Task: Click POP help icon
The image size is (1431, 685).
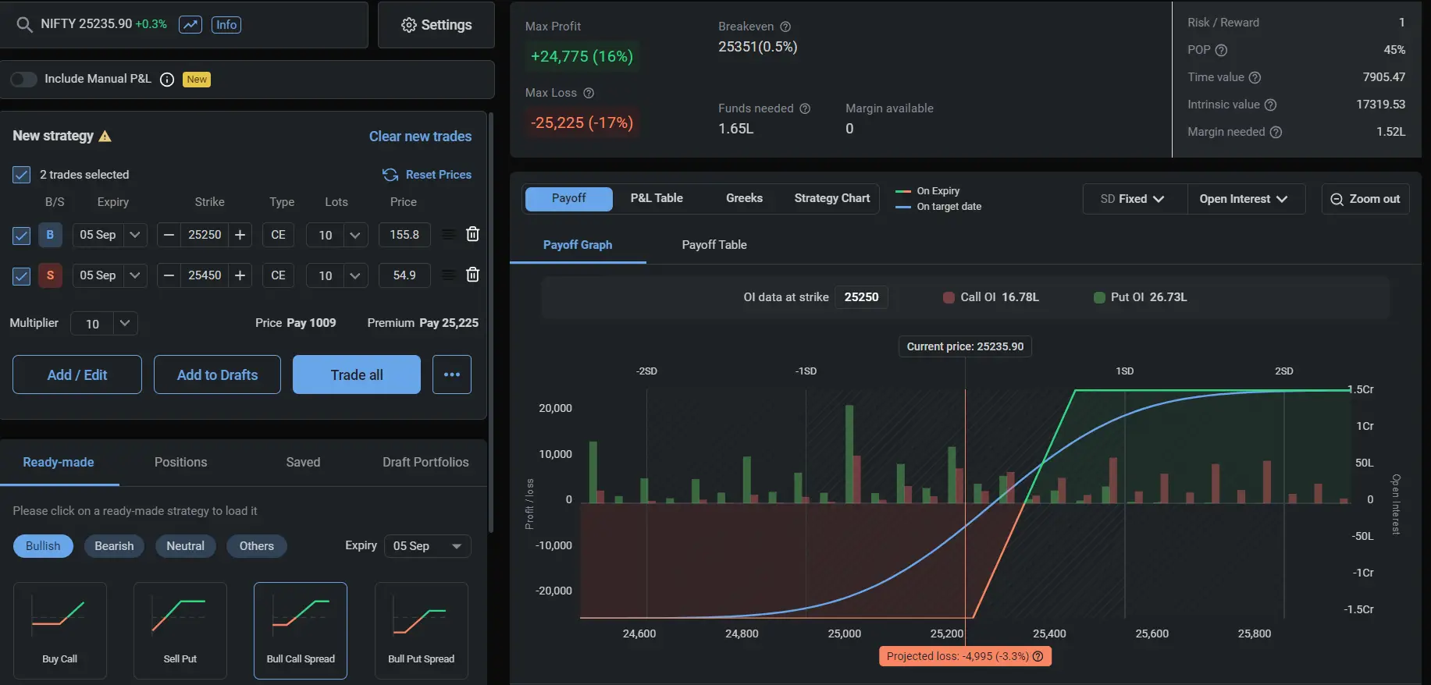Action: coord(1222,50)
